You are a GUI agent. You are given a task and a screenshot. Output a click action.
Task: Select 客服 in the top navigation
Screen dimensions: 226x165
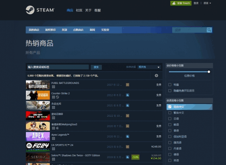click(x=98, y=10)
